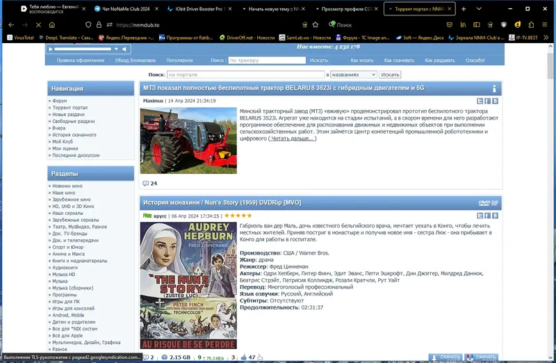
Task: Open a new tab with plus button
Action: pos(464,9)
